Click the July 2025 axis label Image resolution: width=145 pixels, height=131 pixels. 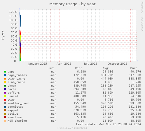pos(90,64)
